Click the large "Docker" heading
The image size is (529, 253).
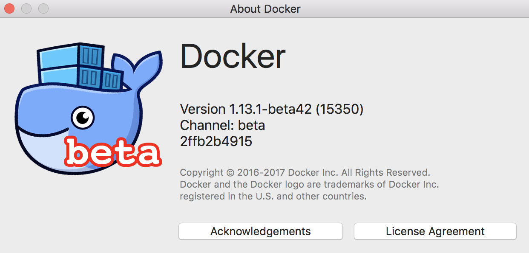[233, 56]
